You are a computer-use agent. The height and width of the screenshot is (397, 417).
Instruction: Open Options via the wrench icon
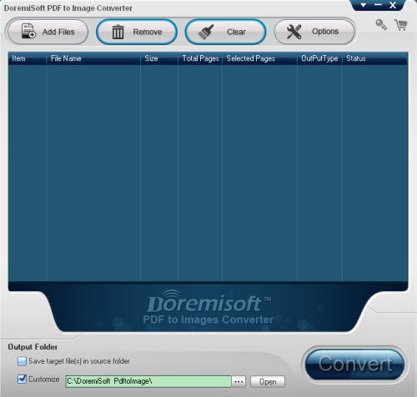coord(294,32)
